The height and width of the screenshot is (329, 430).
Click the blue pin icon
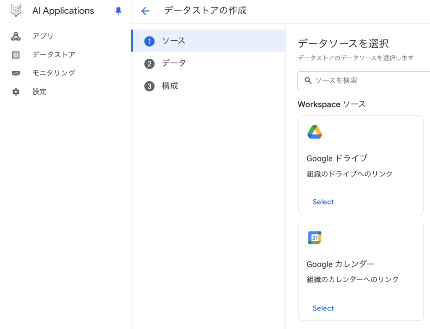tap(118, 11)
